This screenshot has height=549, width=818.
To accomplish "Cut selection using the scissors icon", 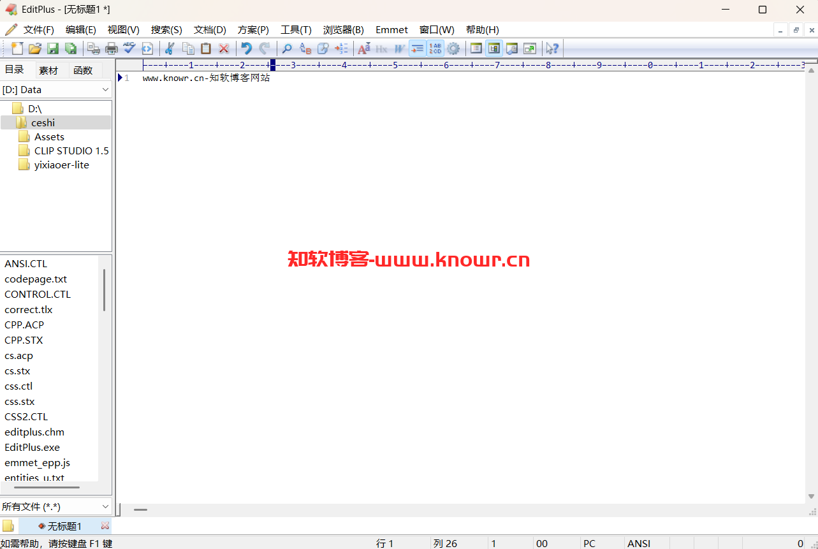I will click(x=170, y=48).
